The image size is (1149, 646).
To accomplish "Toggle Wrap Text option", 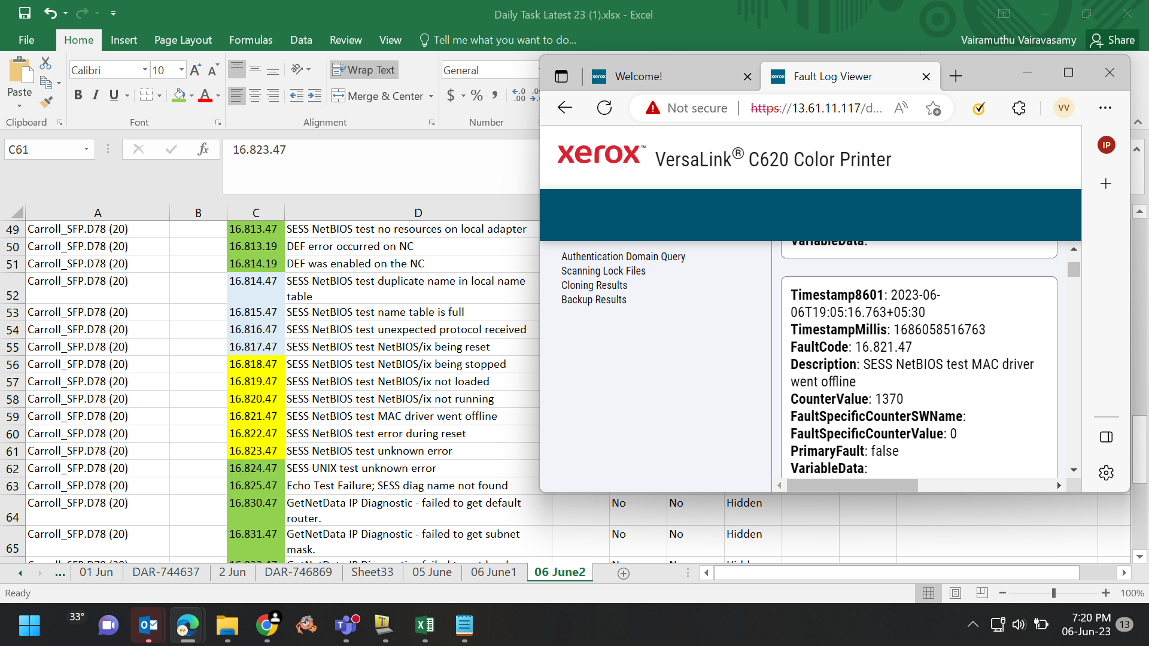I will 364,70.
